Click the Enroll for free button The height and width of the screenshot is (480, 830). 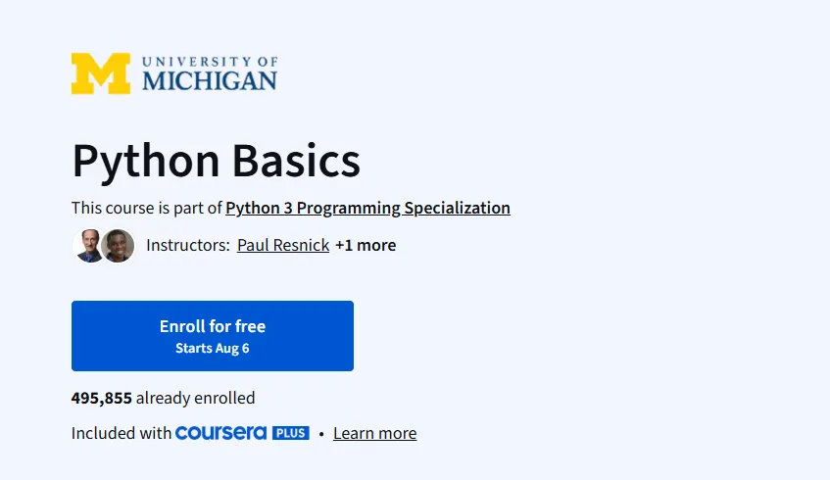point(213,336)
